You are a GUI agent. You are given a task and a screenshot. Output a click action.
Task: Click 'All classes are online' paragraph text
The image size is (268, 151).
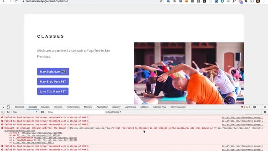73,54
